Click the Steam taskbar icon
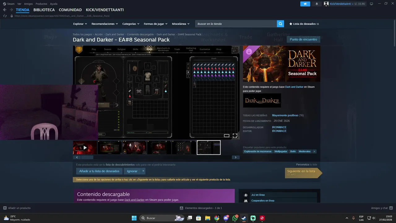 click(x=244, y=218)
